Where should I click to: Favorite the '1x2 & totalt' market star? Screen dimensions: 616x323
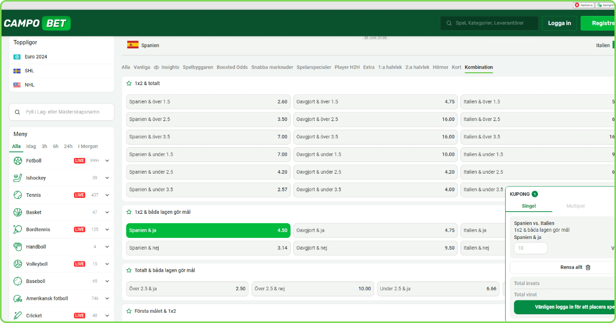coord(129,83)
